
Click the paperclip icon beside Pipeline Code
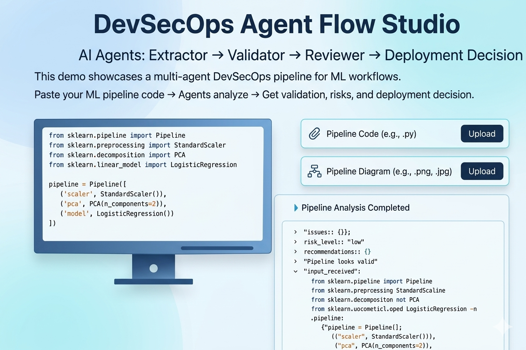click(314, 134)
